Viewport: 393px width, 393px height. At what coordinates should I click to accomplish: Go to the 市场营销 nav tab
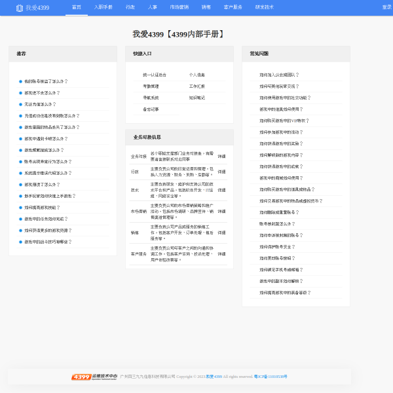coord(179,7)
